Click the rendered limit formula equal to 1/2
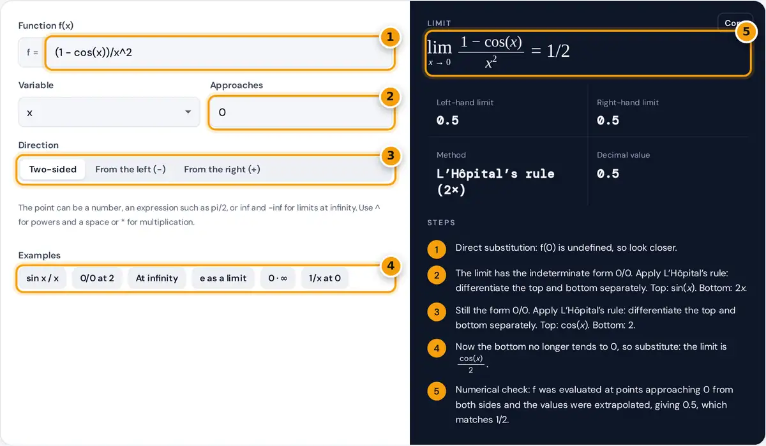This screenshot has width=766, height=446. click(499, 52)
